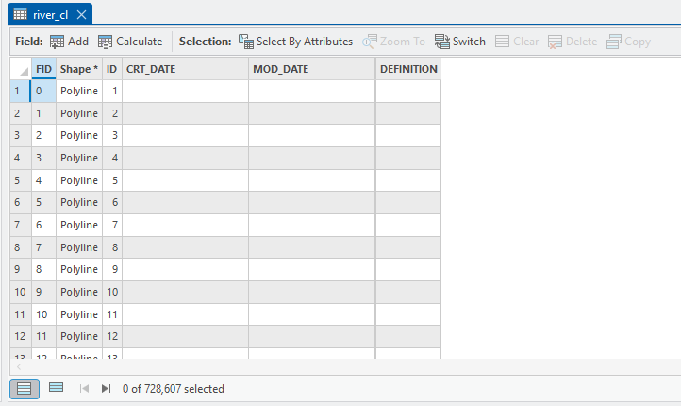Image resolution: width=681 pixels, height=406 pixels.
Task: Jump to last record
Action: [106, 388]
